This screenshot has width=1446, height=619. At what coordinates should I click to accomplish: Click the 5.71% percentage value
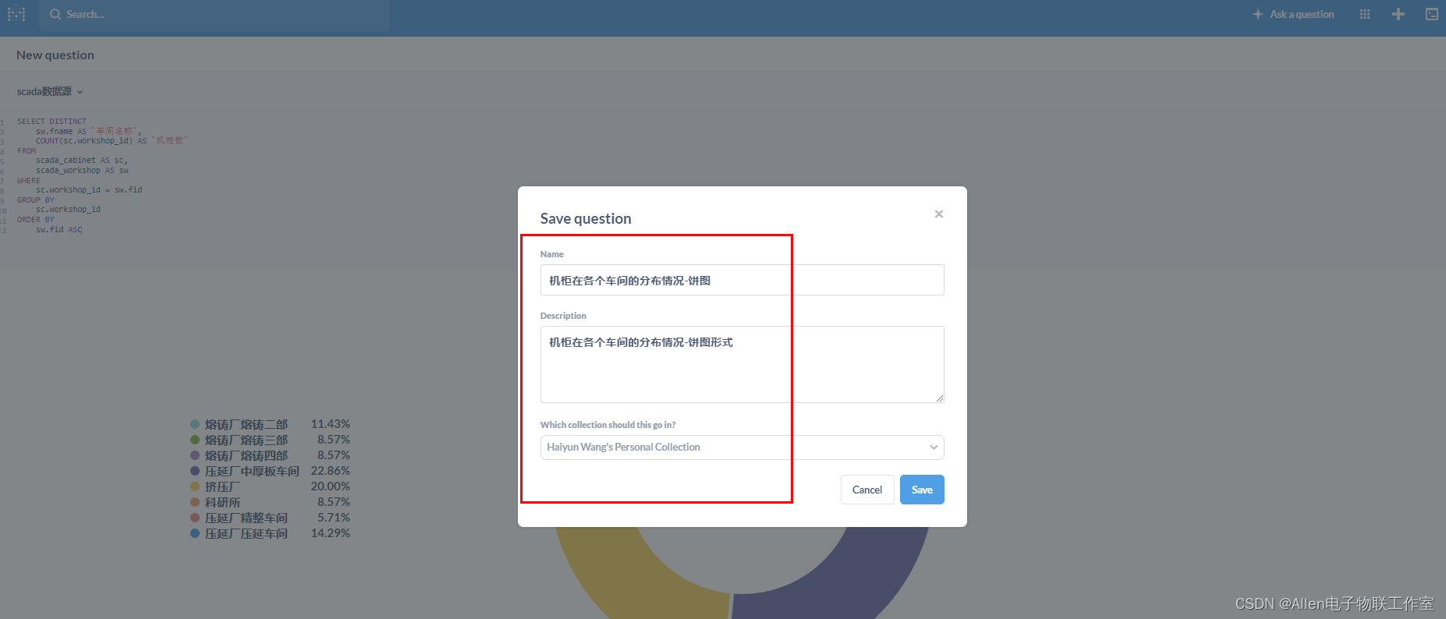(334, 518)
